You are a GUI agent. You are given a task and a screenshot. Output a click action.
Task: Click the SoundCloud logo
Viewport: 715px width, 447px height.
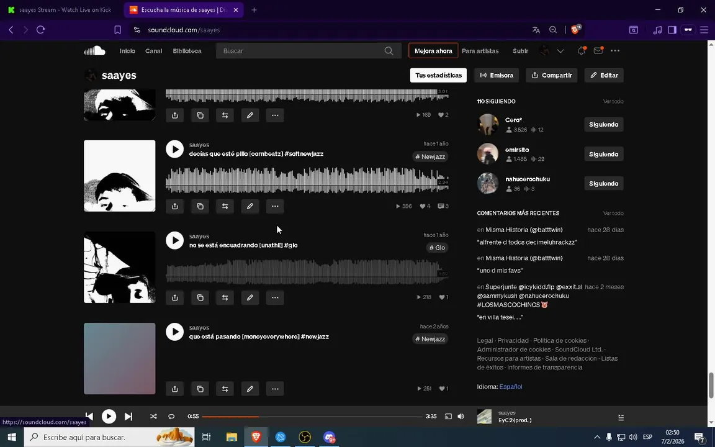[94, 51]
